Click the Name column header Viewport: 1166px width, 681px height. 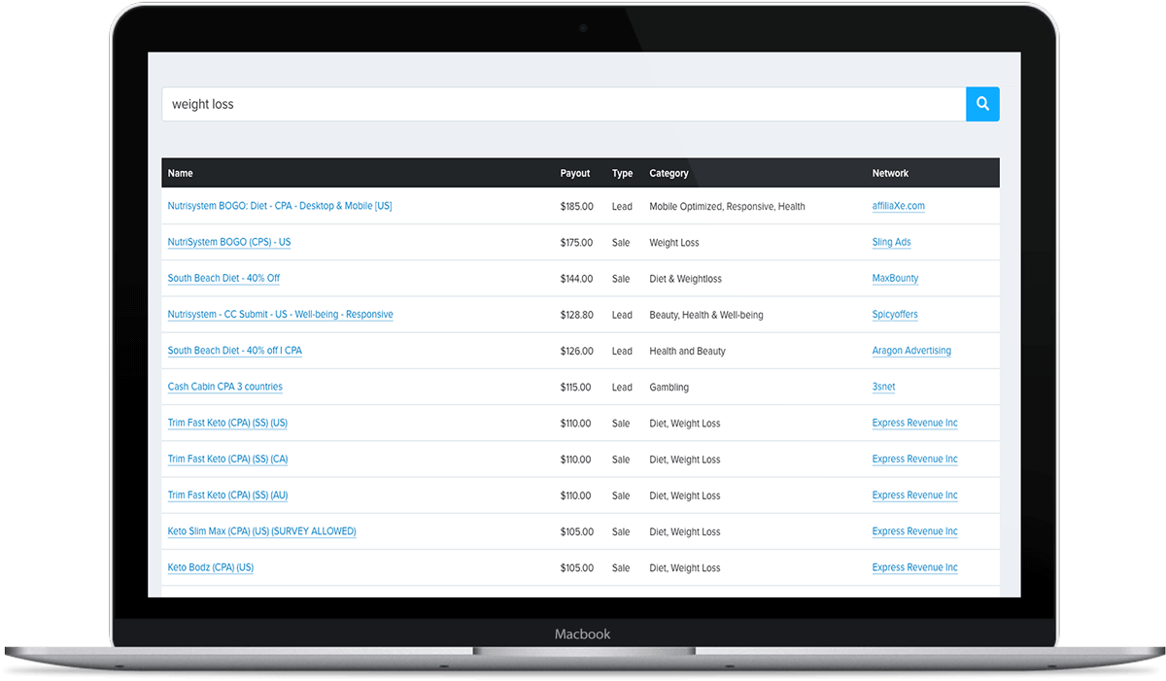pyautogui.click(x=181, y=173)
